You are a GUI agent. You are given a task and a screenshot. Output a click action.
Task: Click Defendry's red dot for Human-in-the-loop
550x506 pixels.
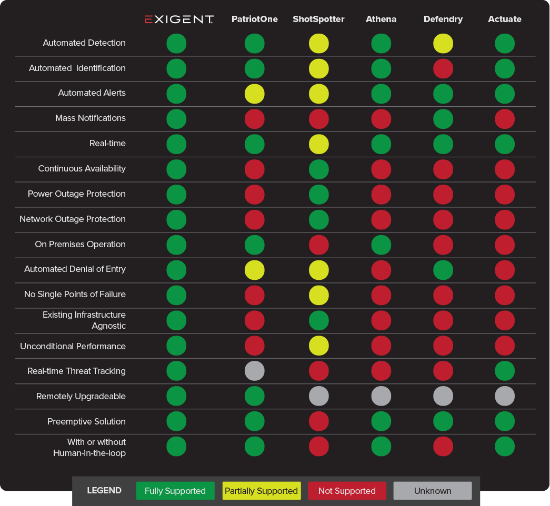coord(443,447)
